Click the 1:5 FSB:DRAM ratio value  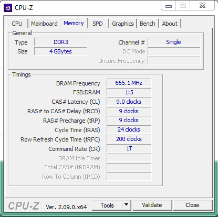pos(129,92)
